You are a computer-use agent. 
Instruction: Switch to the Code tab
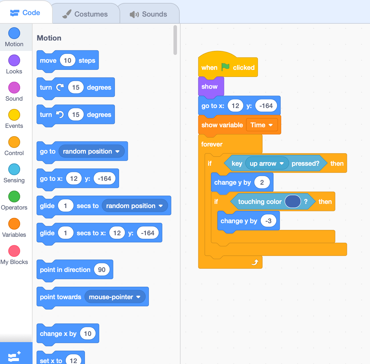click(x=26, y=13)
